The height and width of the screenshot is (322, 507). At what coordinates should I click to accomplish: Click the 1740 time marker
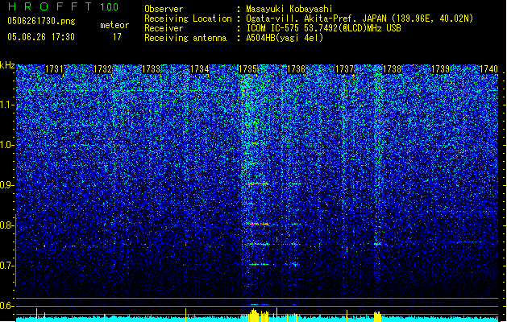488,69
